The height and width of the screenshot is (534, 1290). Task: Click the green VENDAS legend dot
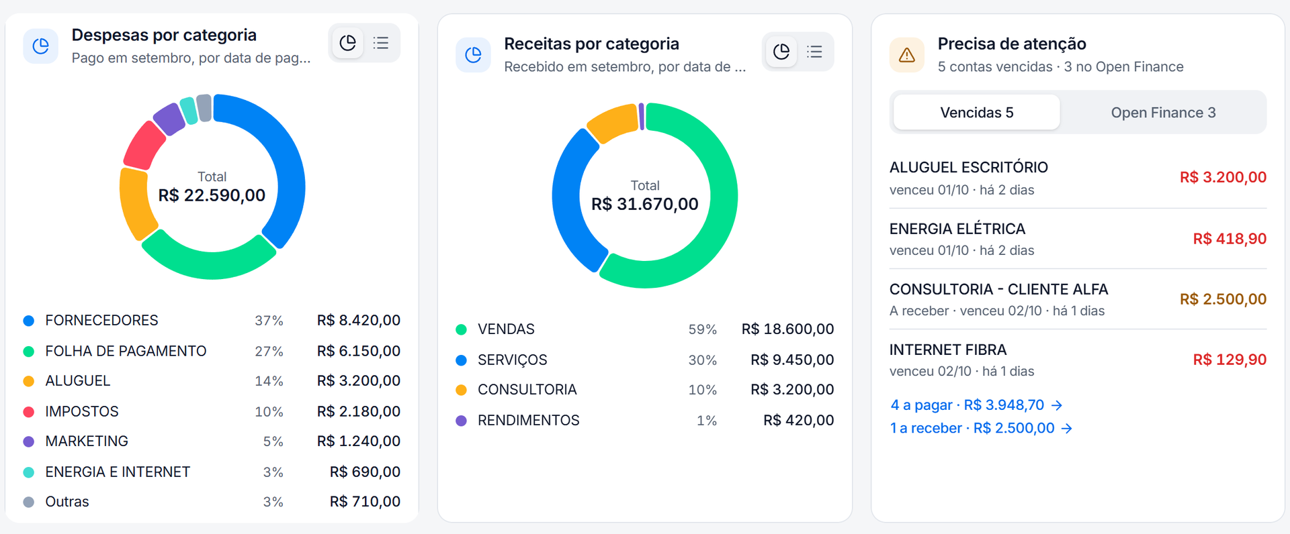462,329
